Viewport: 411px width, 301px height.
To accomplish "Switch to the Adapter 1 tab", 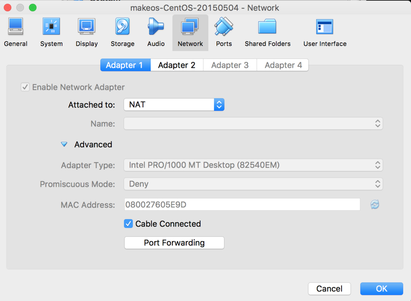I will [125, 65].
